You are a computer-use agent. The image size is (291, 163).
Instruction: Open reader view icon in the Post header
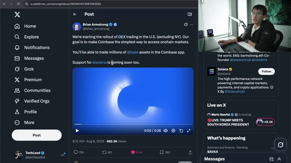[190, 14]
